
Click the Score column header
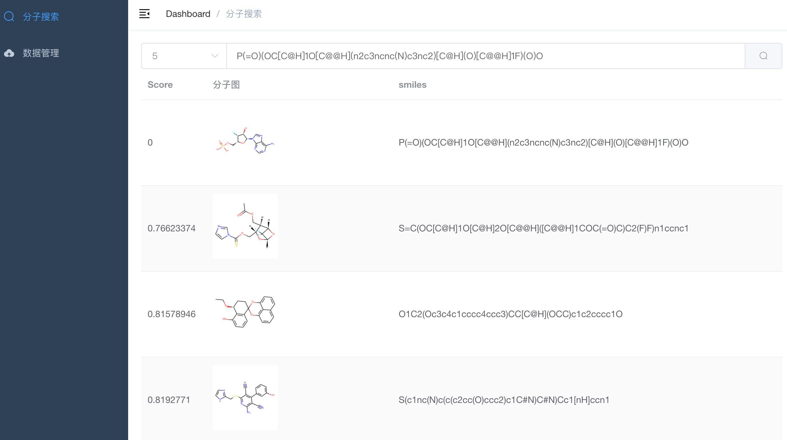pos(160,85)
